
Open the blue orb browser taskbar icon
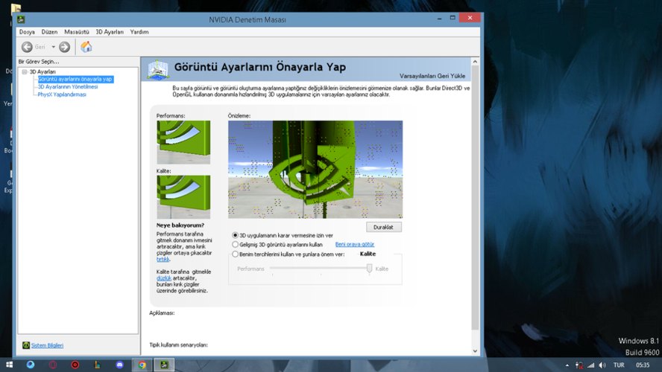coord(31,365)
